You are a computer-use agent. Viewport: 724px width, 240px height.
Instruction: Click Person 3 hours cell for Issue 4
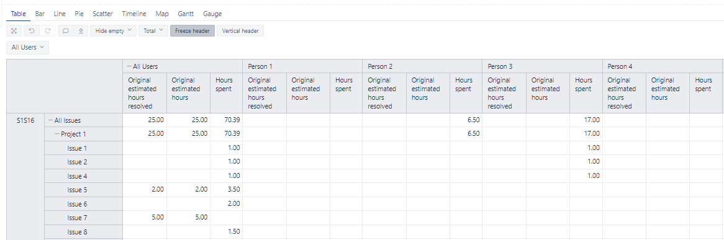click(586, 176)
